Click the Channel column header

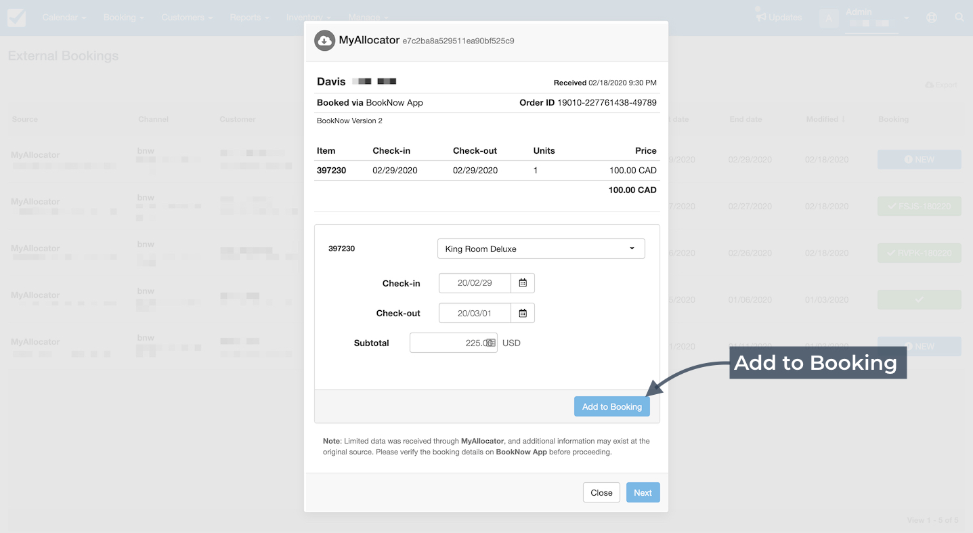point(154,119)
